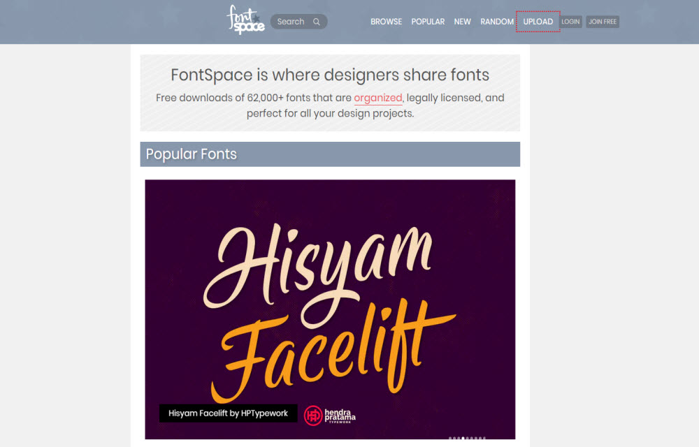The image size is (699, 447).
Task: Click the magnifying glass search icon
Action: pyautogui.click(x=317, y=22)
